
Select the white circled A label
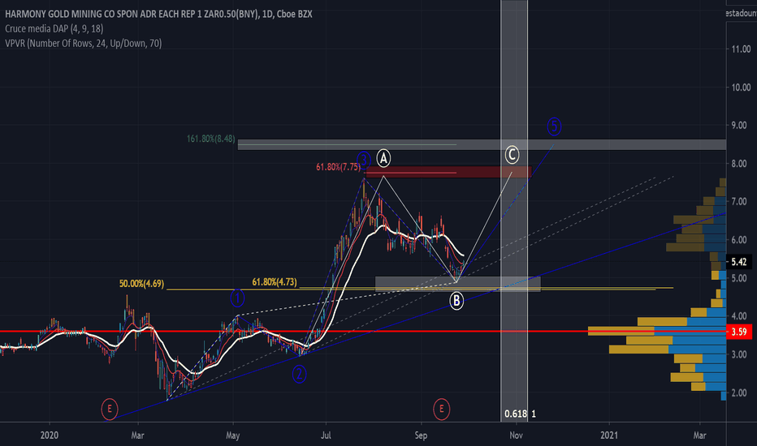click(x=383, y=157)
